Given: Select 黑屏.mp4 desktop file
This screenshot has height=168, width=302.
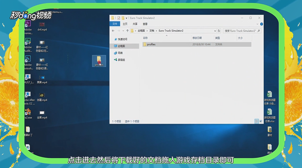Looking at the screenshot, I should point(42,79).
